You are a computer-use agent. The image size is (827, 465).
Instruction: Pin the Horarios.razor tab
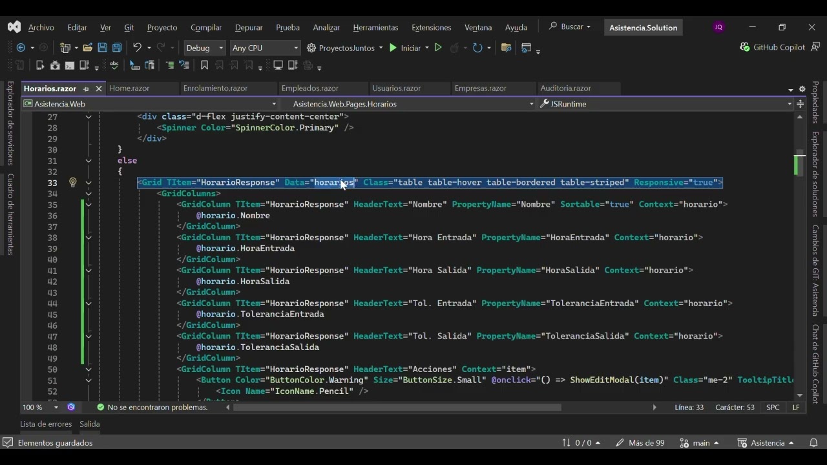pos(86,89)
